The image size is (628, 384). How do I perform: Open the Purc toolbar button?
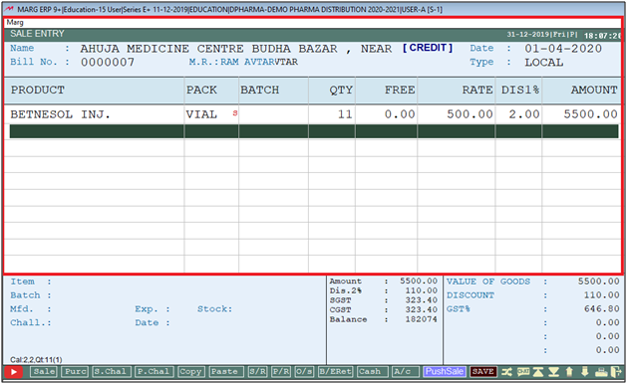tap(75, 372)
